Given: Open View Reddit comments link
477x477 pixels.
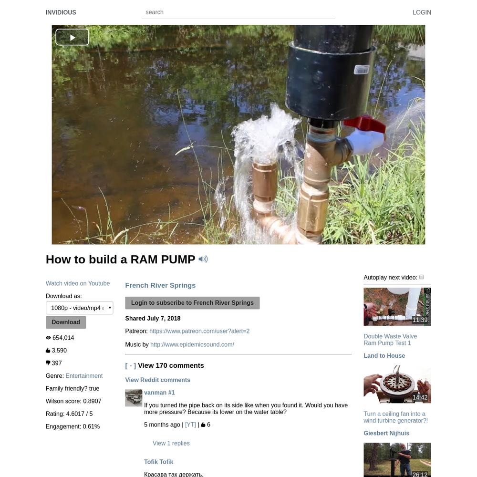Looking at the screenshot, I should coord(157,380).
